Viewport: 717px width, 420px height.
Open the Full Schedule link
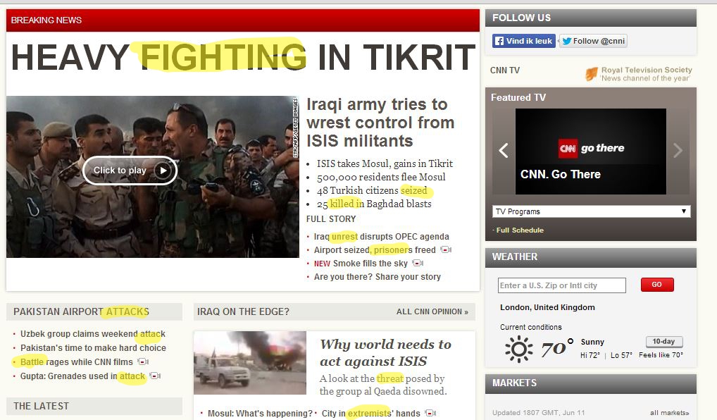click(520, 230)
